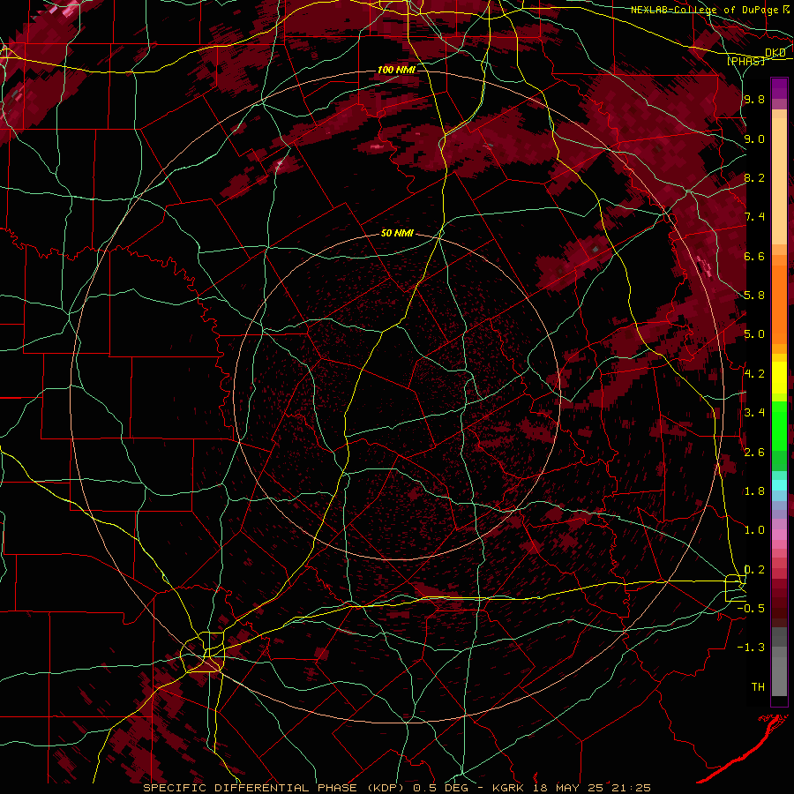Click the 4.2 color scale value

(x=754, y=374)
